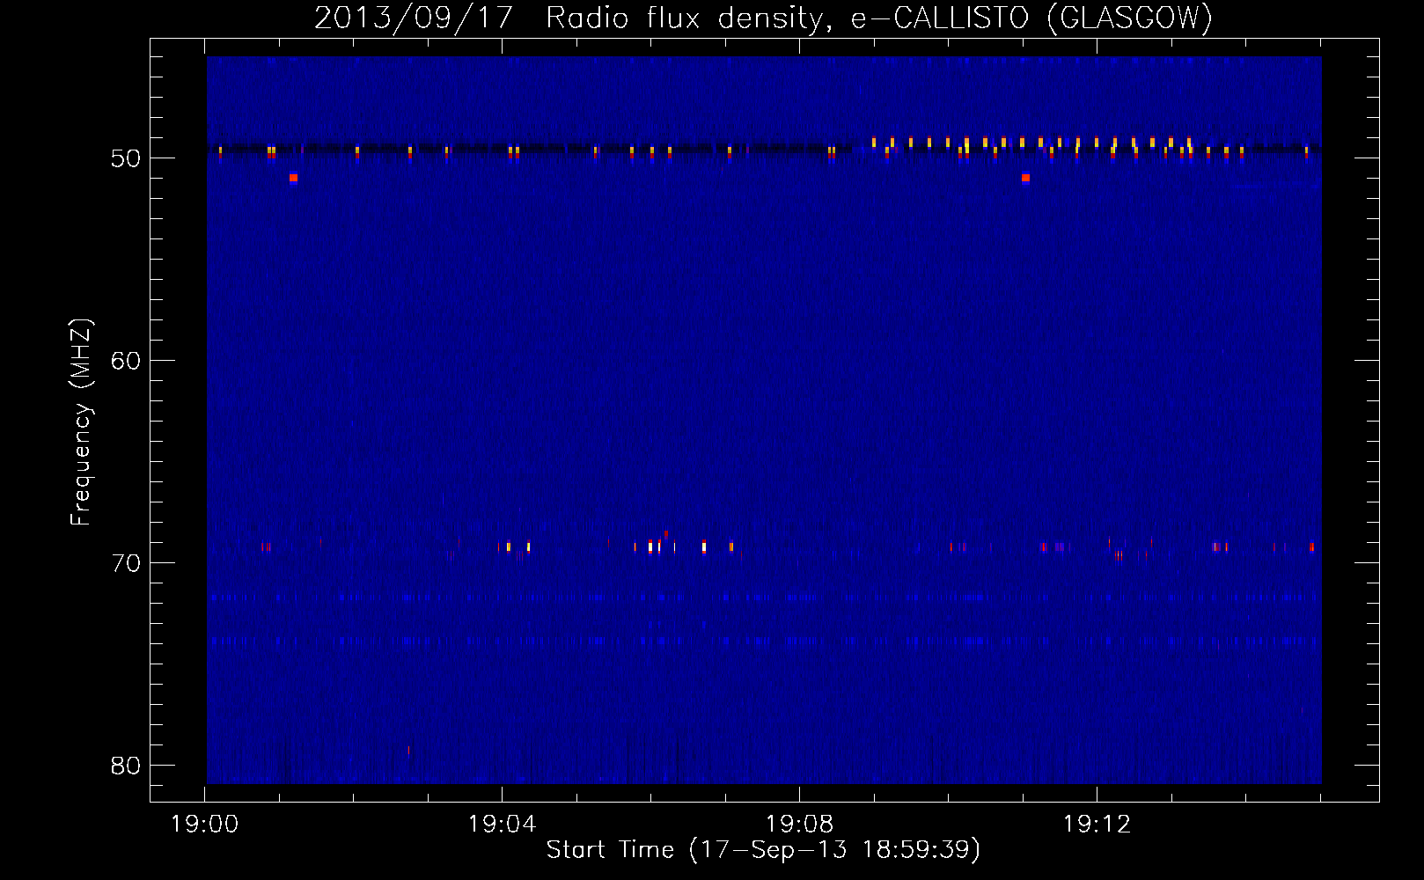Click the Frequency (MHZ) y-axis label

tap(80, 422)
